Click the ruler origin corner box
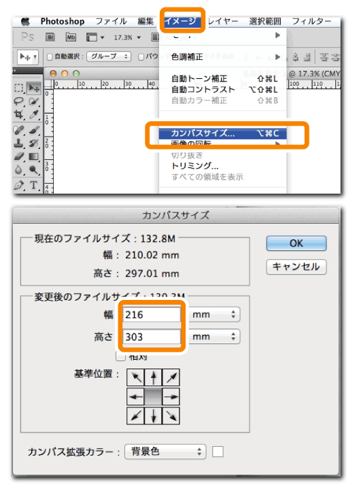357x491 pixels. click(x=48, y=84)
